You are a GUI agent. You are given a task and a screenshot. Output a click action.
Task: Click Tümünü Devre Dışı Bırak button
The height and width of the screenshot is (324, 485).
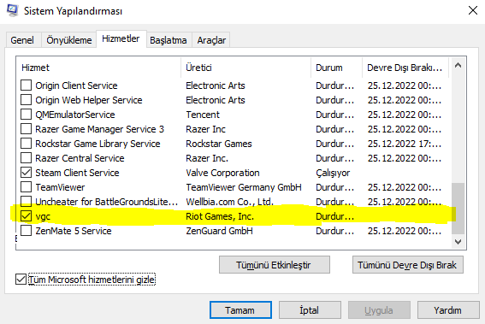pyautogui.click(x=408, y=265)
